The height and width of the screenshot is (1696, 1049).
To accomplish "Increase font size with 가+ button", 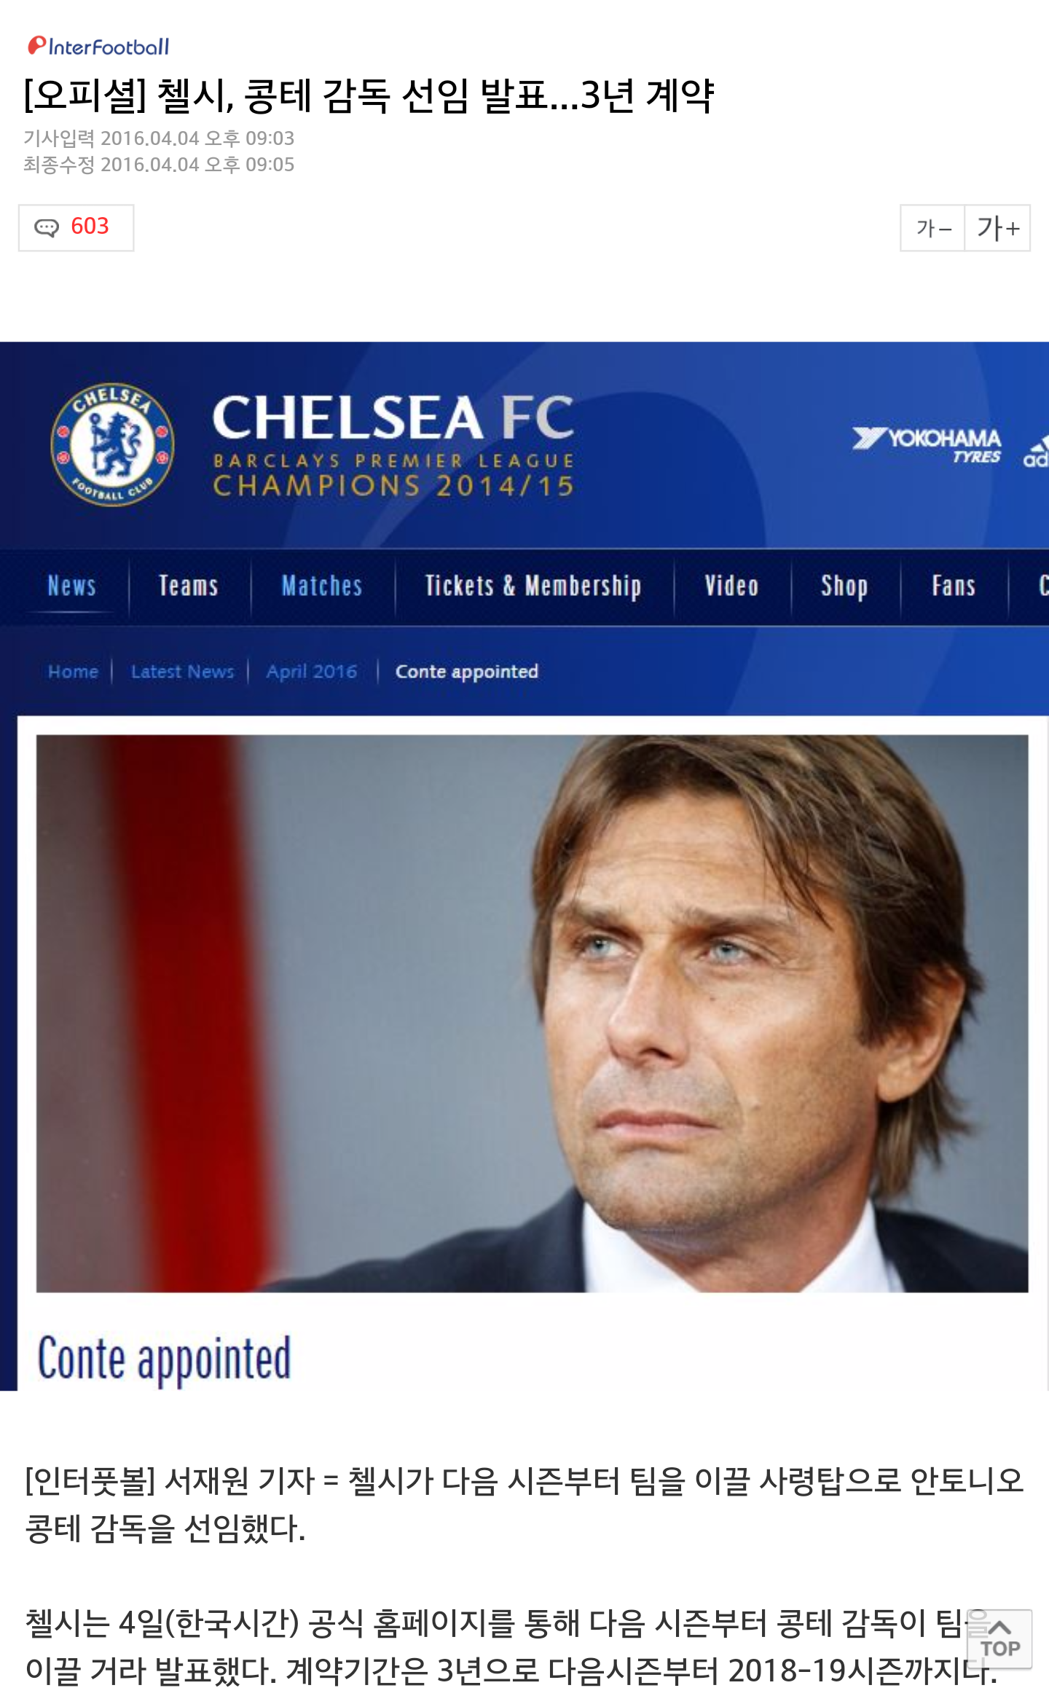I will 997,228.
